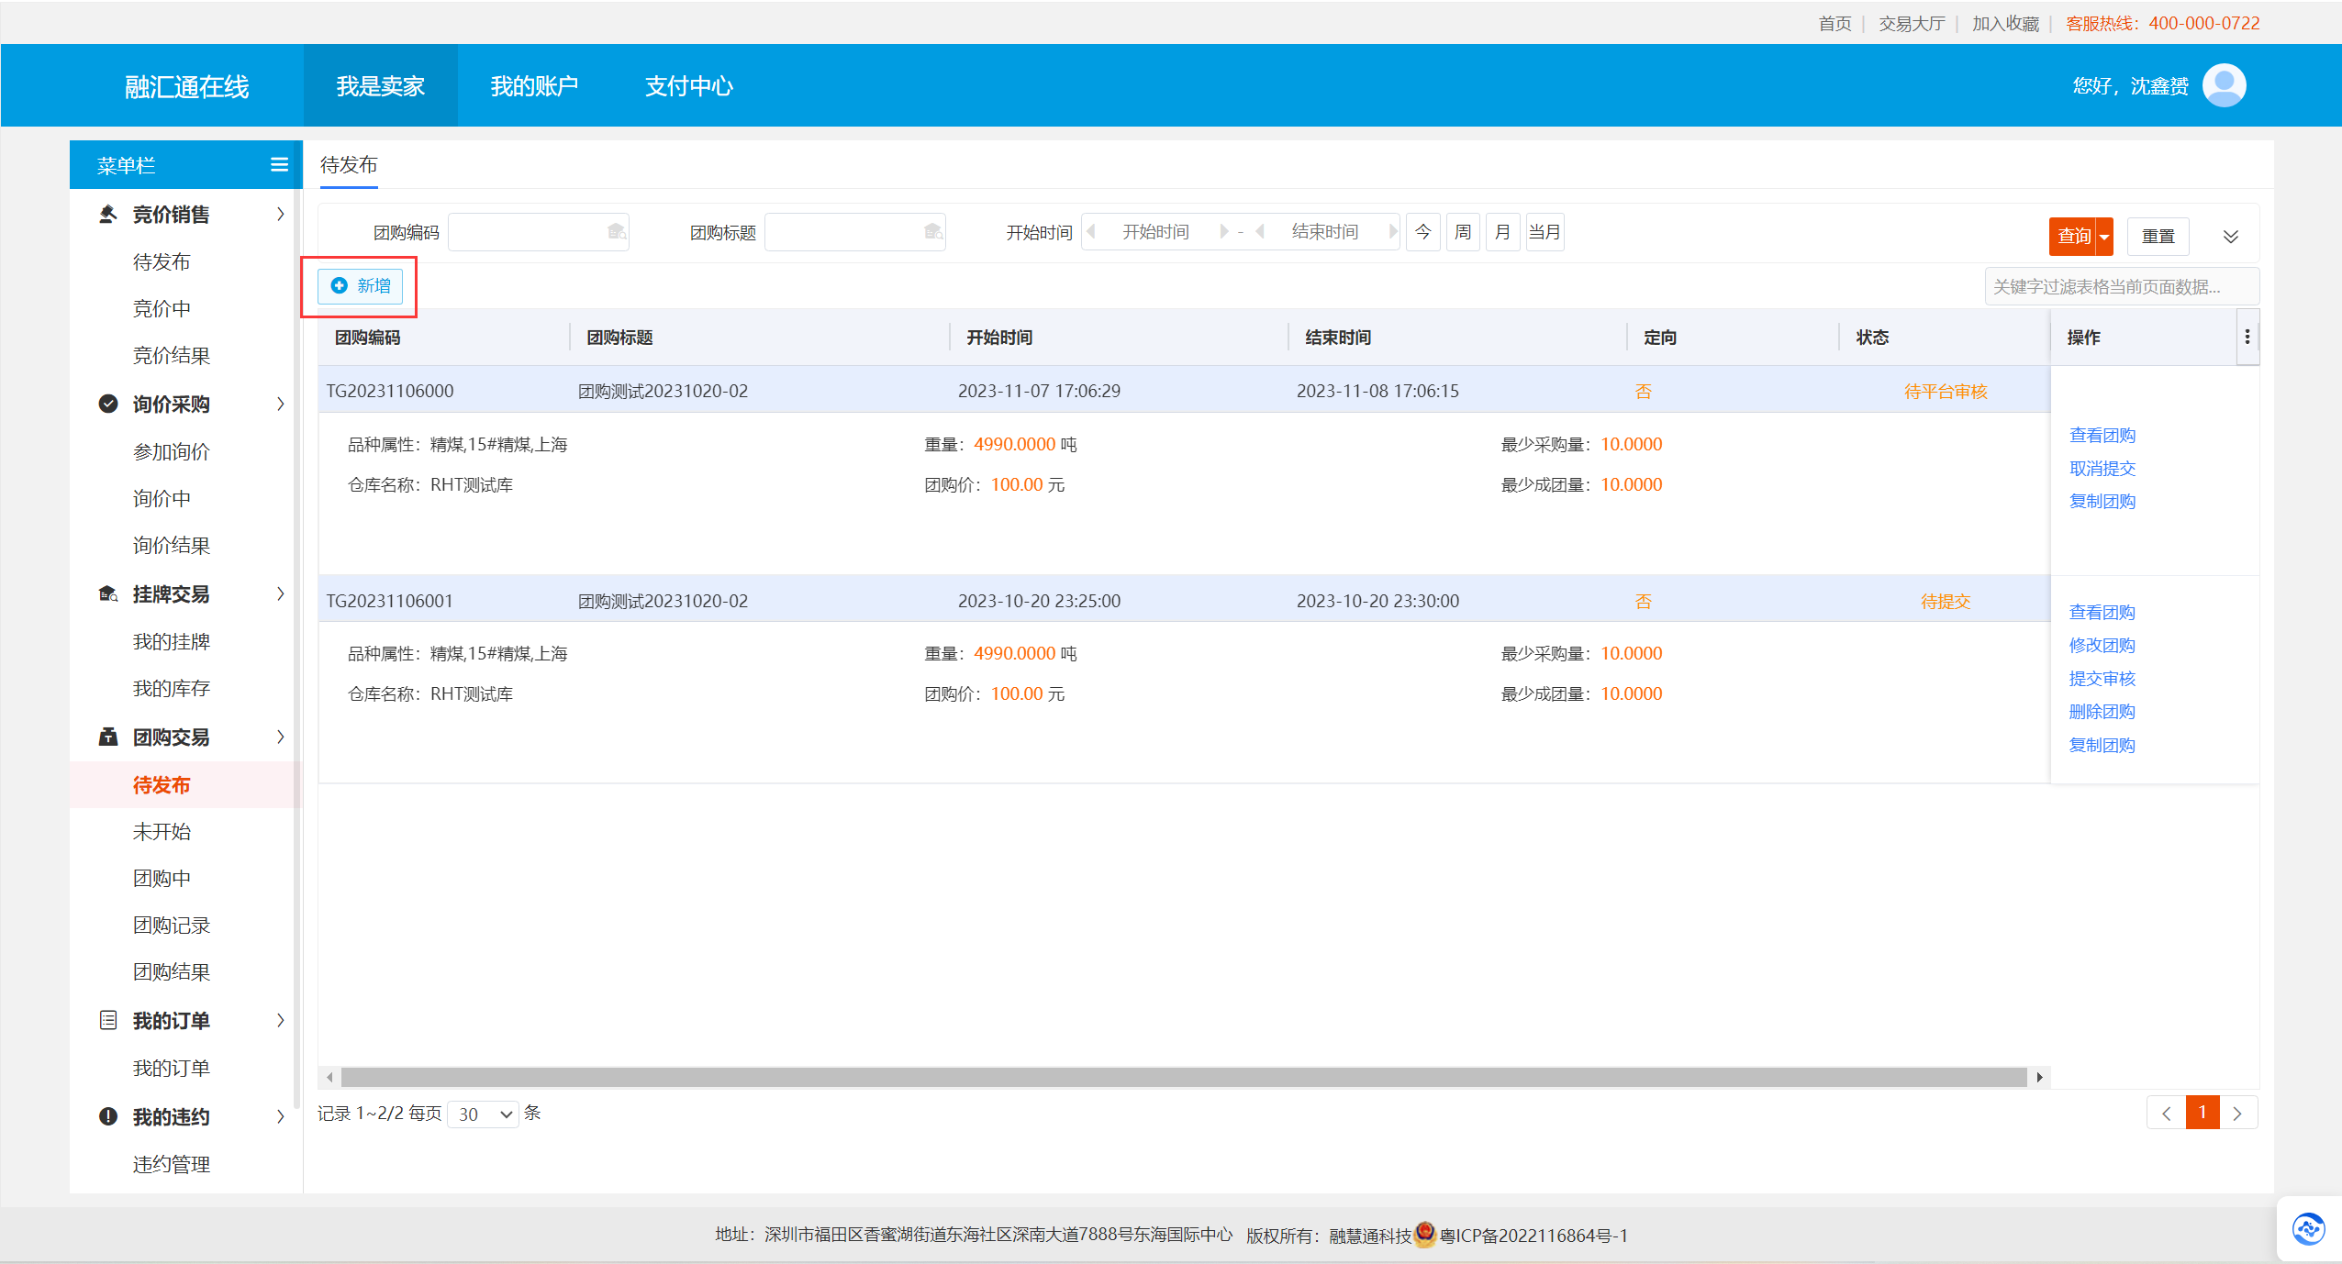Open the 查询 button dropdown arrow

2104,237
